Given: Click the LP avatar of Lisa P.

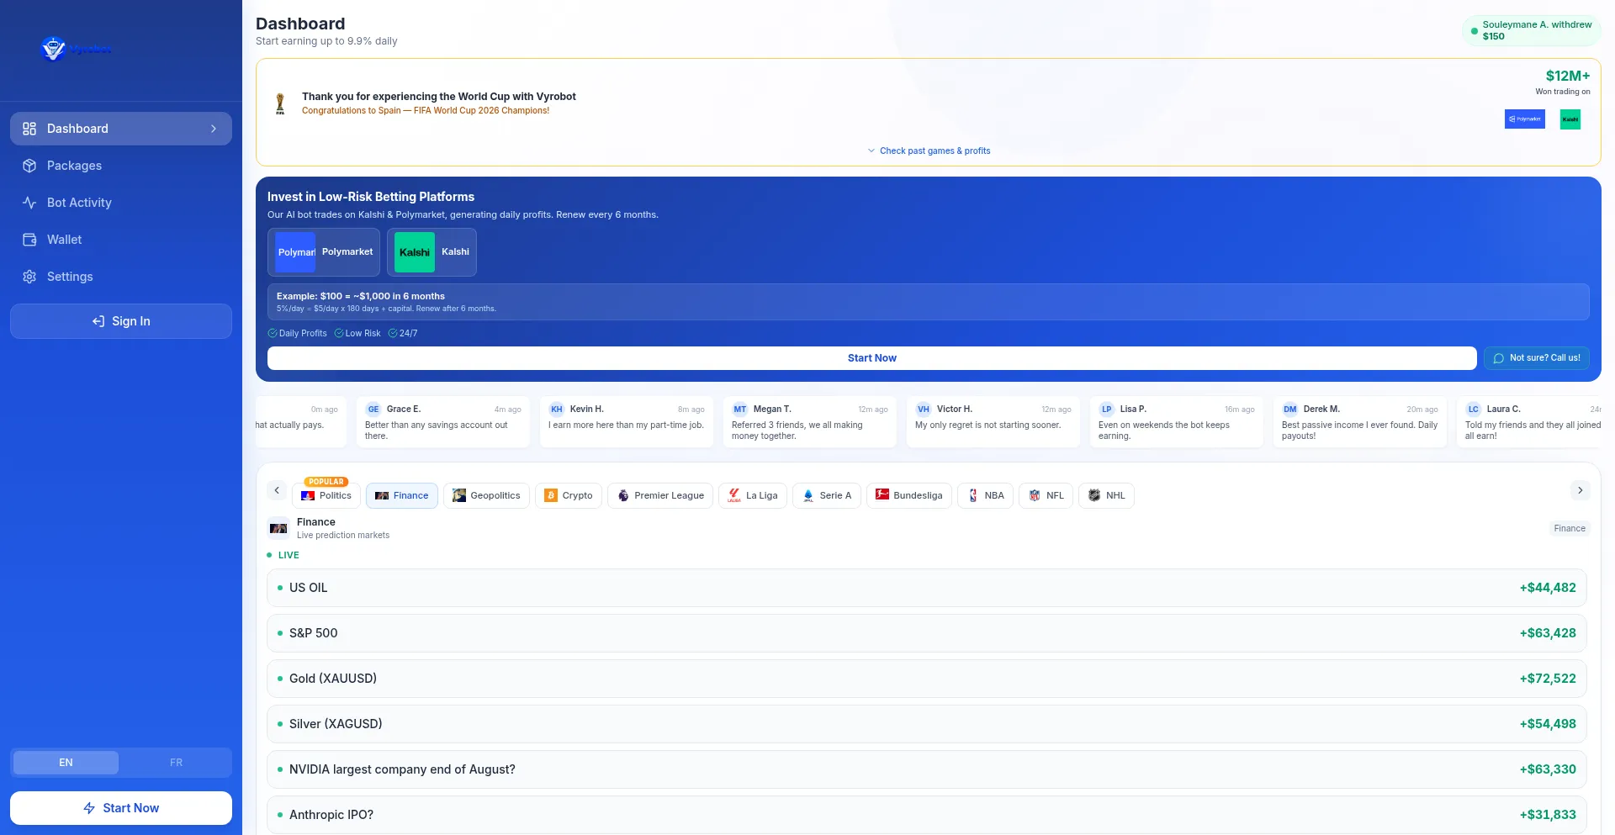Looking at the screenshot, I should (1107, 410).
